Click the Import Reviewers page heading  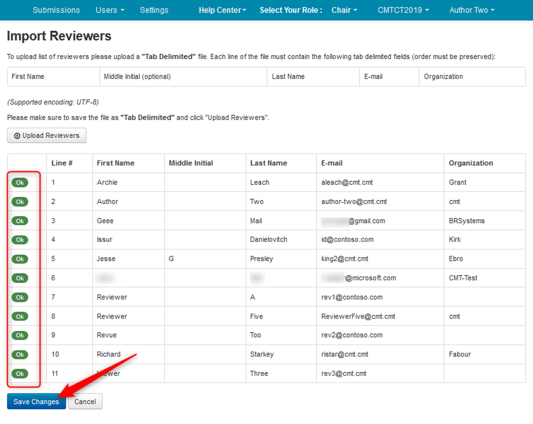pos(59,36)
